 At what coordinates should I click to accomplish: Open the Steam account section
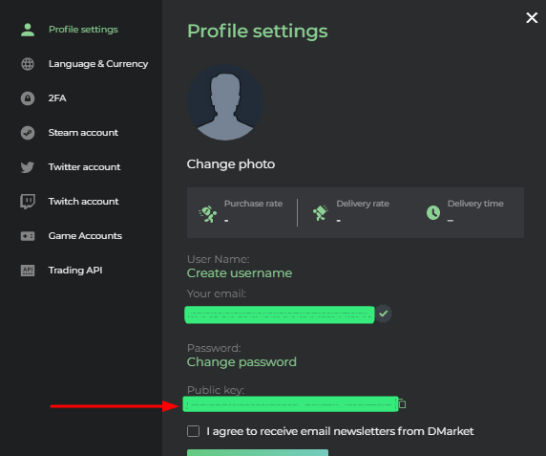[x=83, y=133]
